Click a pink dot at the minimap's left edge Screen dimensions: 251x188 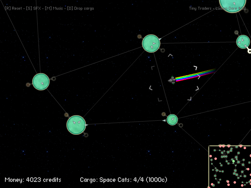coord(211,156)
